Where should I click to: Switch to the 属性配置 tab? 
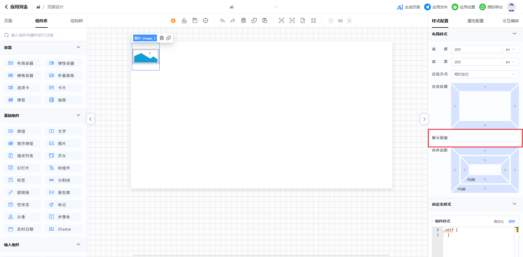[x=475, y=21]
